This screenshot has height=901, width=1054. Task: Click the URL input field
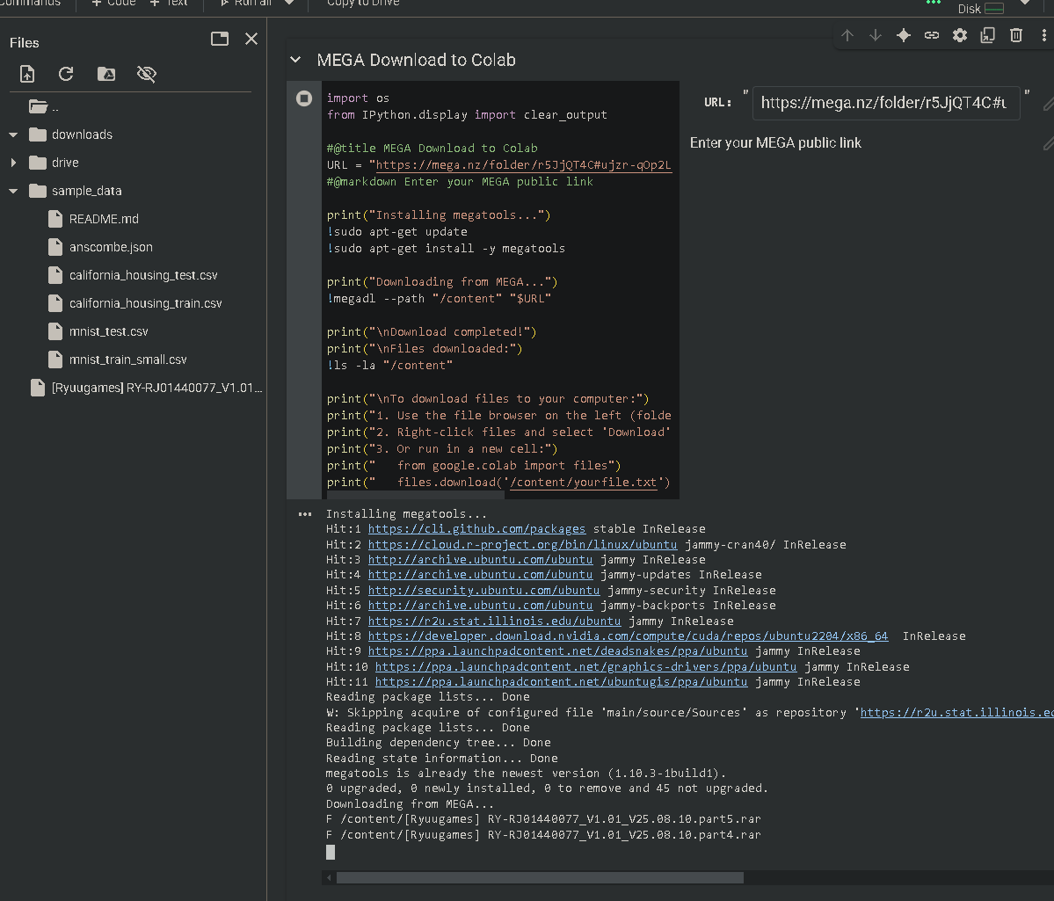point(886,103)
